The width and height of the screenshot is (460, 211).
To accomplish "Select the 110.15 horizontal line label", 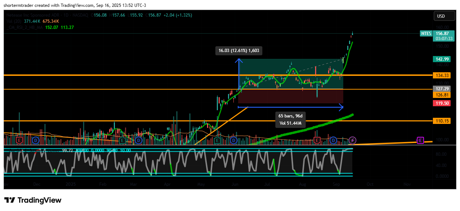I will (x=441, y=121).
